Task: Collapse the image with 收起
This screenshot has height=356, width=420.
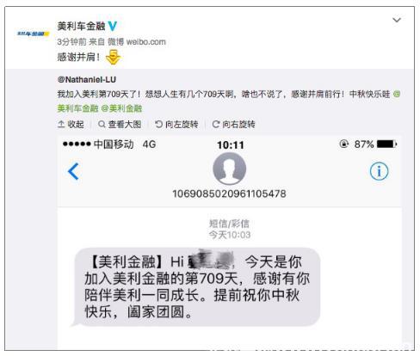Action: (x=71, y=124)
